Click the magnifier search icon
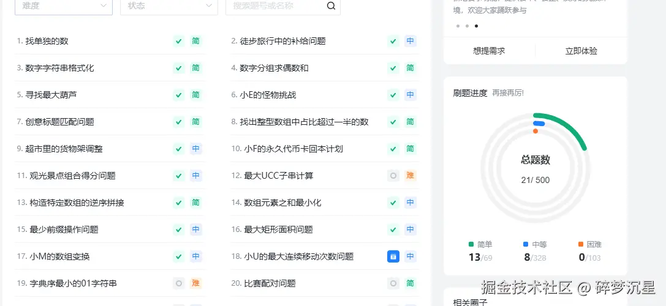The width and height of the screenshot is (666, 306). [331, 6]
